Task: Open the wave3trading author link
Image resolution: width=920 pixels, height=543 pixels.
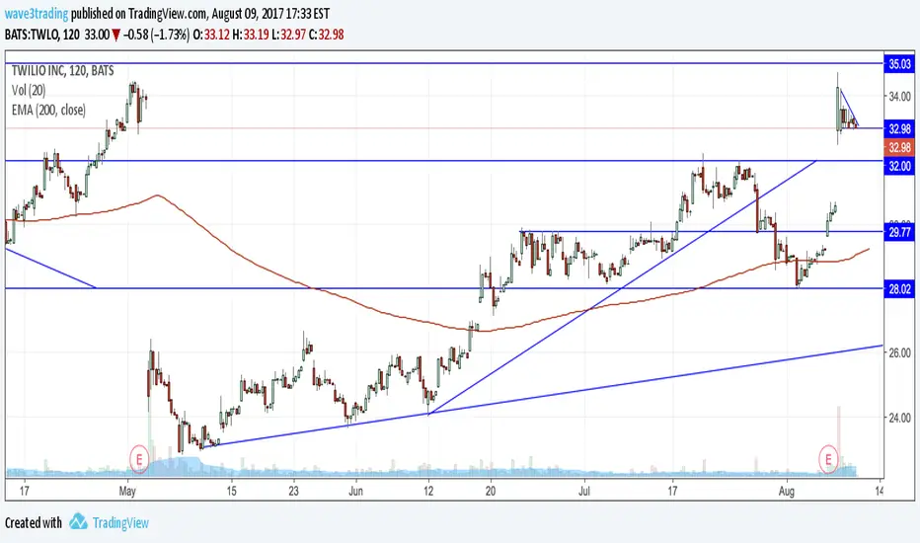Action: coord(37,13)
